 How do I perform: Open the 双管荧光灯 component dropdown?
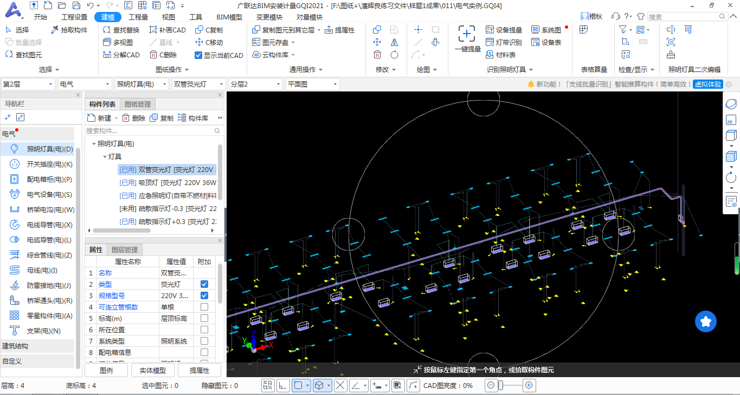click(198, 84)
